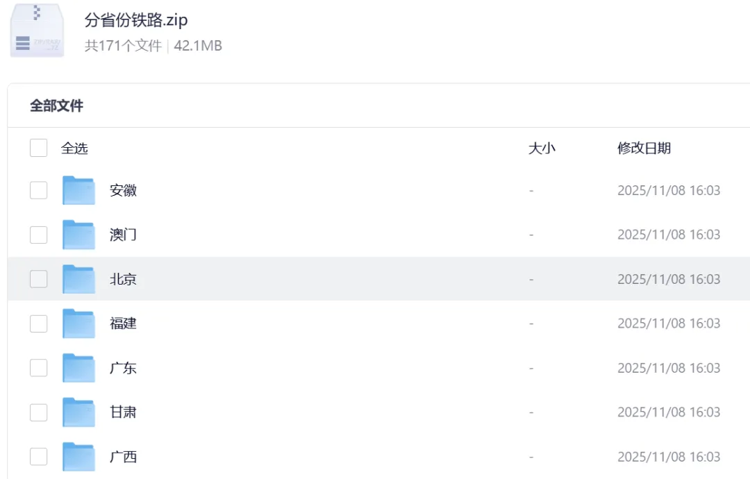
Task: Click the zip archive file icon
Action: (x=37, y=30)
